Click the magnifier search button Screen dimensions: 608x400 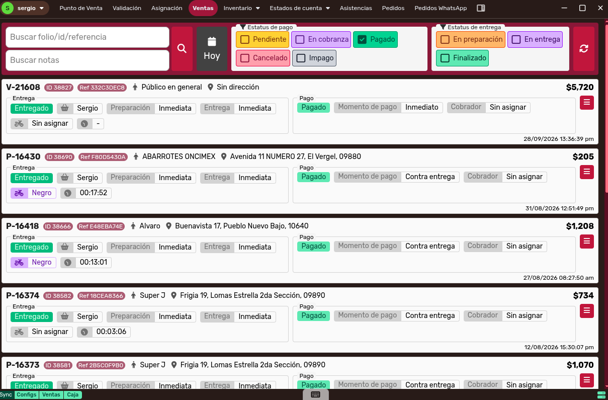182,49
